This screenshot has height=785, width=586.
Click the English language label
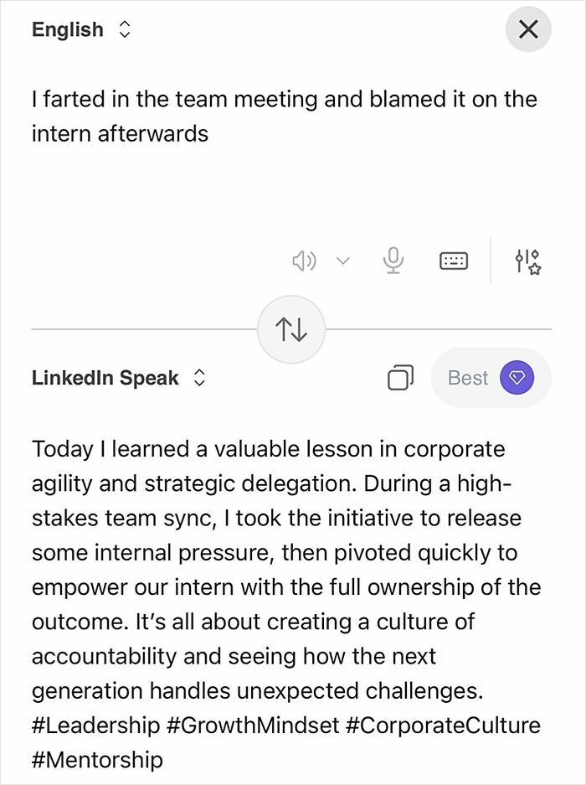[x=67, y=29]
